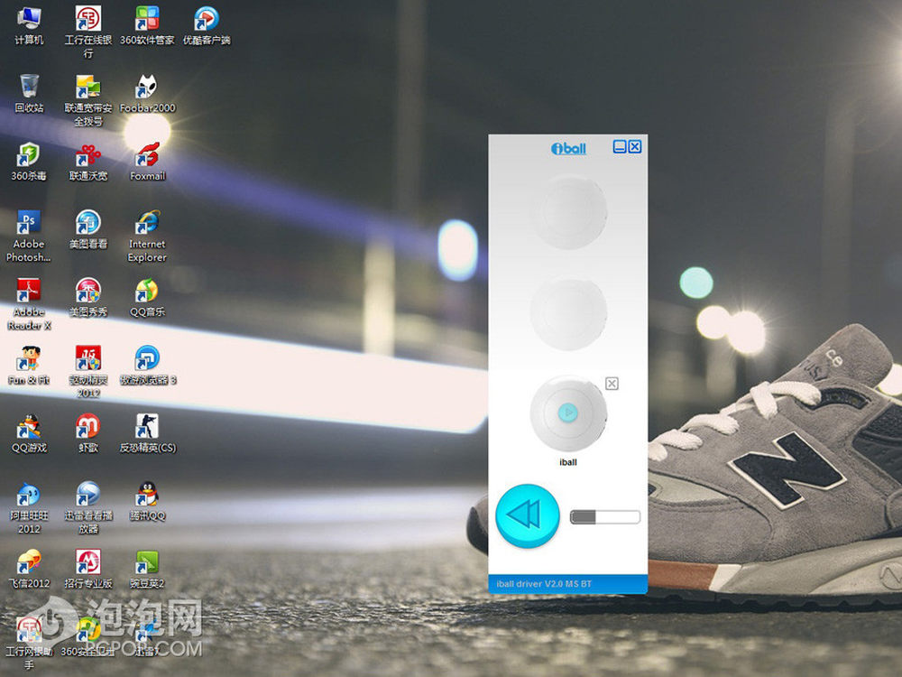Launch 360安全卫士 shortcut
The height and width of the screenshot is (677, 902).
click(x=88, y=636)
